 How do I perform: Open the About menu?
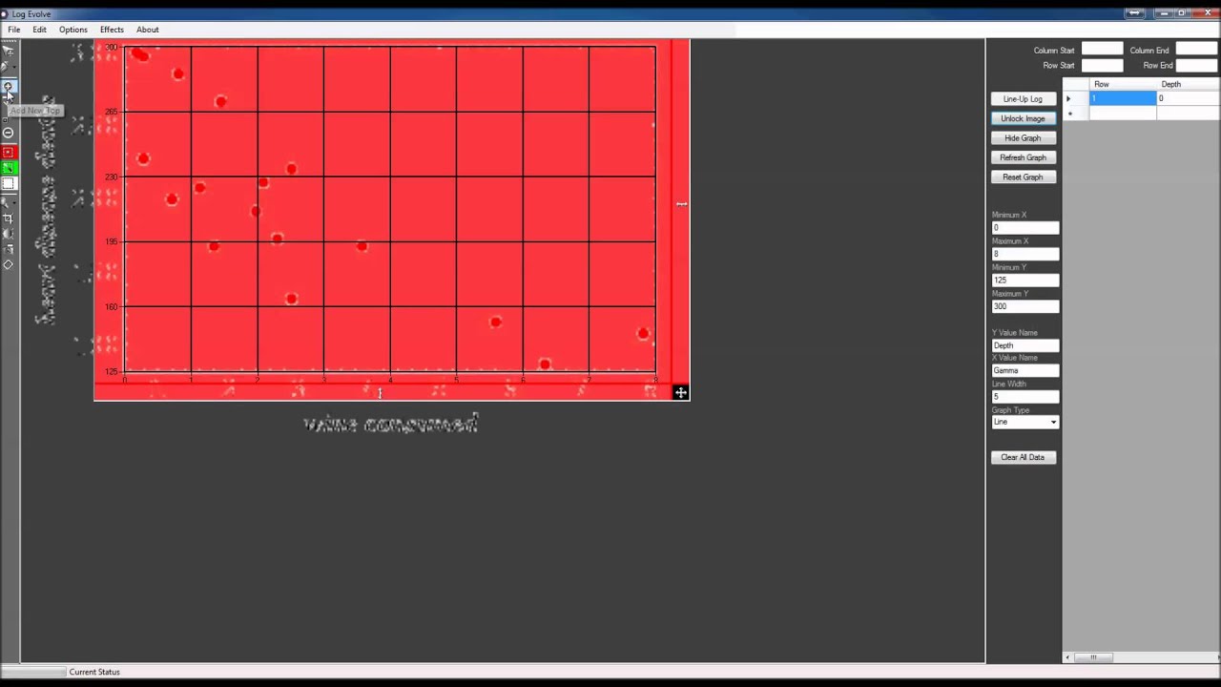click(x=148, y=30)
